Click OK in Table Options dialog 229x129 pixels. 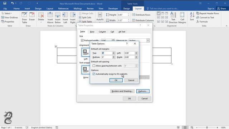[x=116, y=80]
